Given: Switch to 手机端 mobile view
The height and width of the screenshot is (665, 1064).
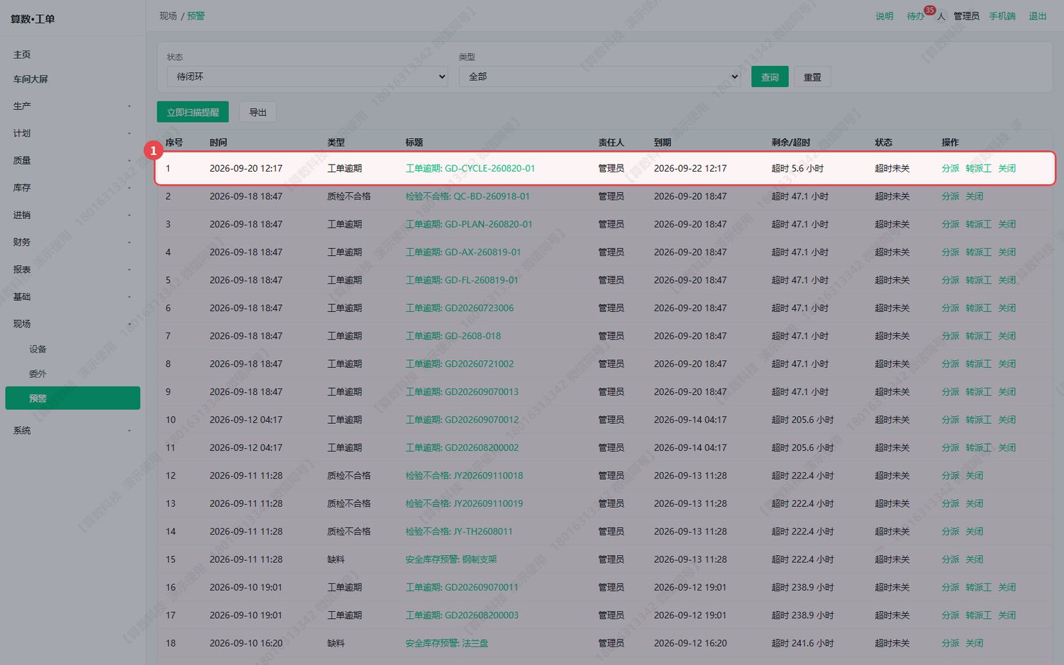Looking at the screenshot, I should point(1002,16).
